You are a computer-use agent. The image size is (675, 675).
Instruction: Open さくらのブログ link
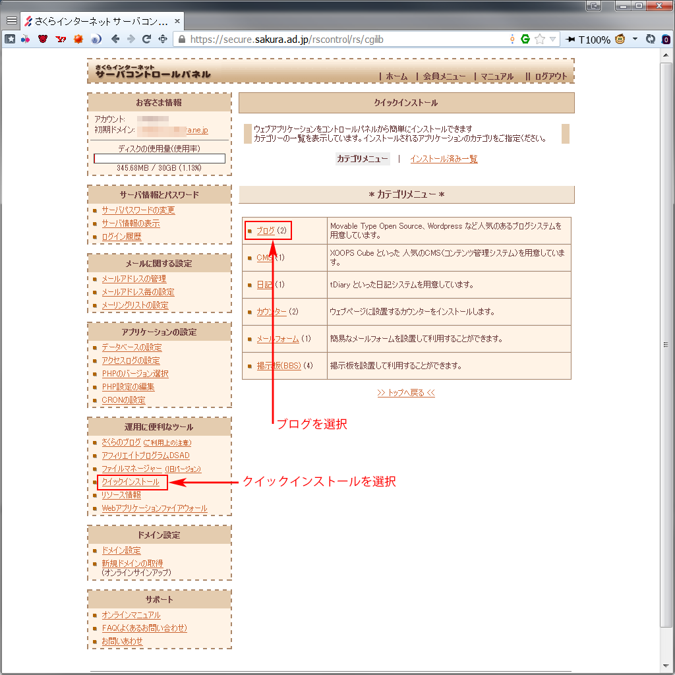point(121,442)
